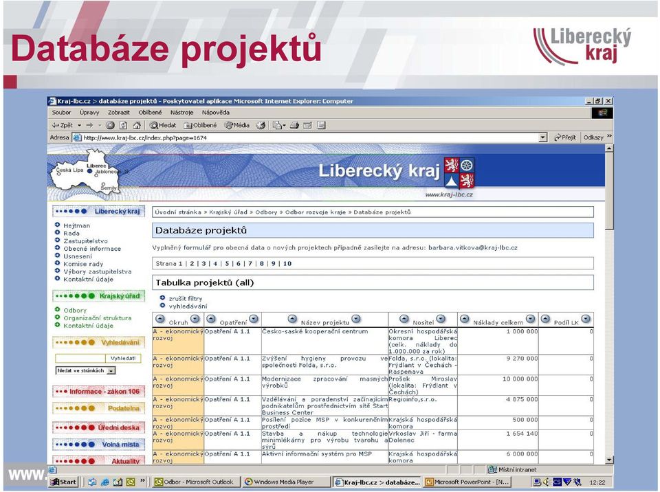Click the Edit page icon in toolbar
The image size is (660, 492).
308,126
